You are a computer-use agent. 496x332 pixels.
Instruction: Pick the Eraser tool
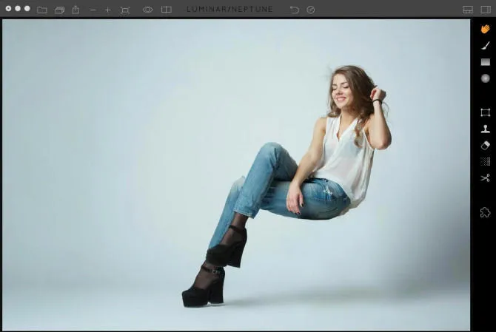click(485, 145)
